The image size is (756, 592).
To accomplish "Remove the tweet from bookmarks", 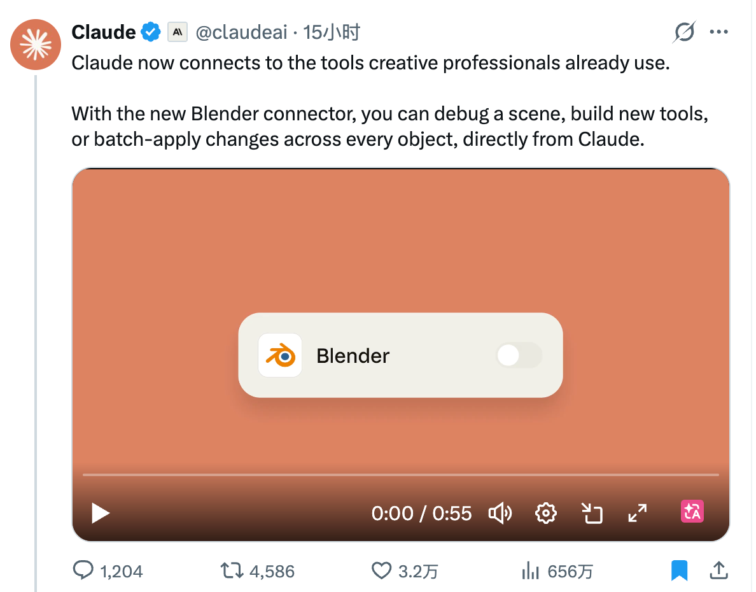I will [x=680, y=571].
